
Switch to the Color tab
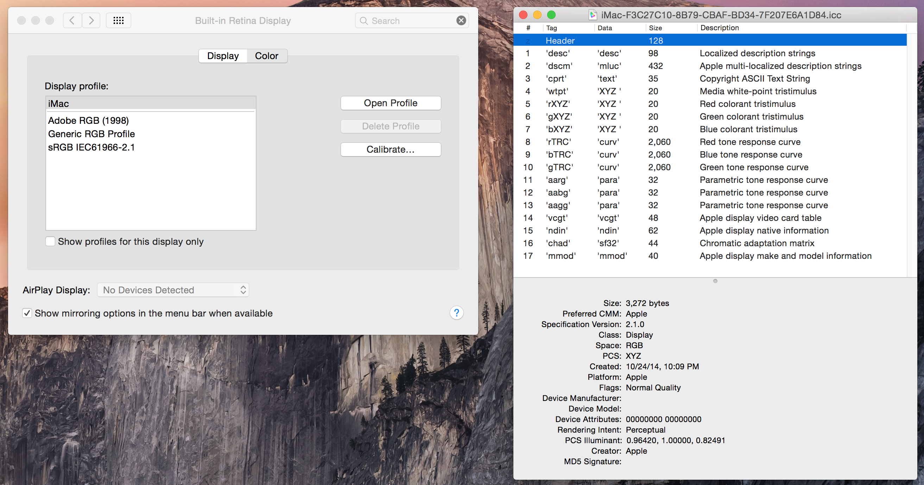click(x=266, y=56)
